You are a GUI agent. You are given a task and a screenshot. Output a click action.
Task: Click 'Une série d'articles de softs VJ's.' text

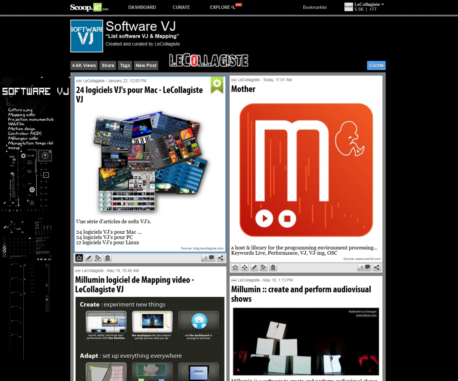[x=114, y=221]
